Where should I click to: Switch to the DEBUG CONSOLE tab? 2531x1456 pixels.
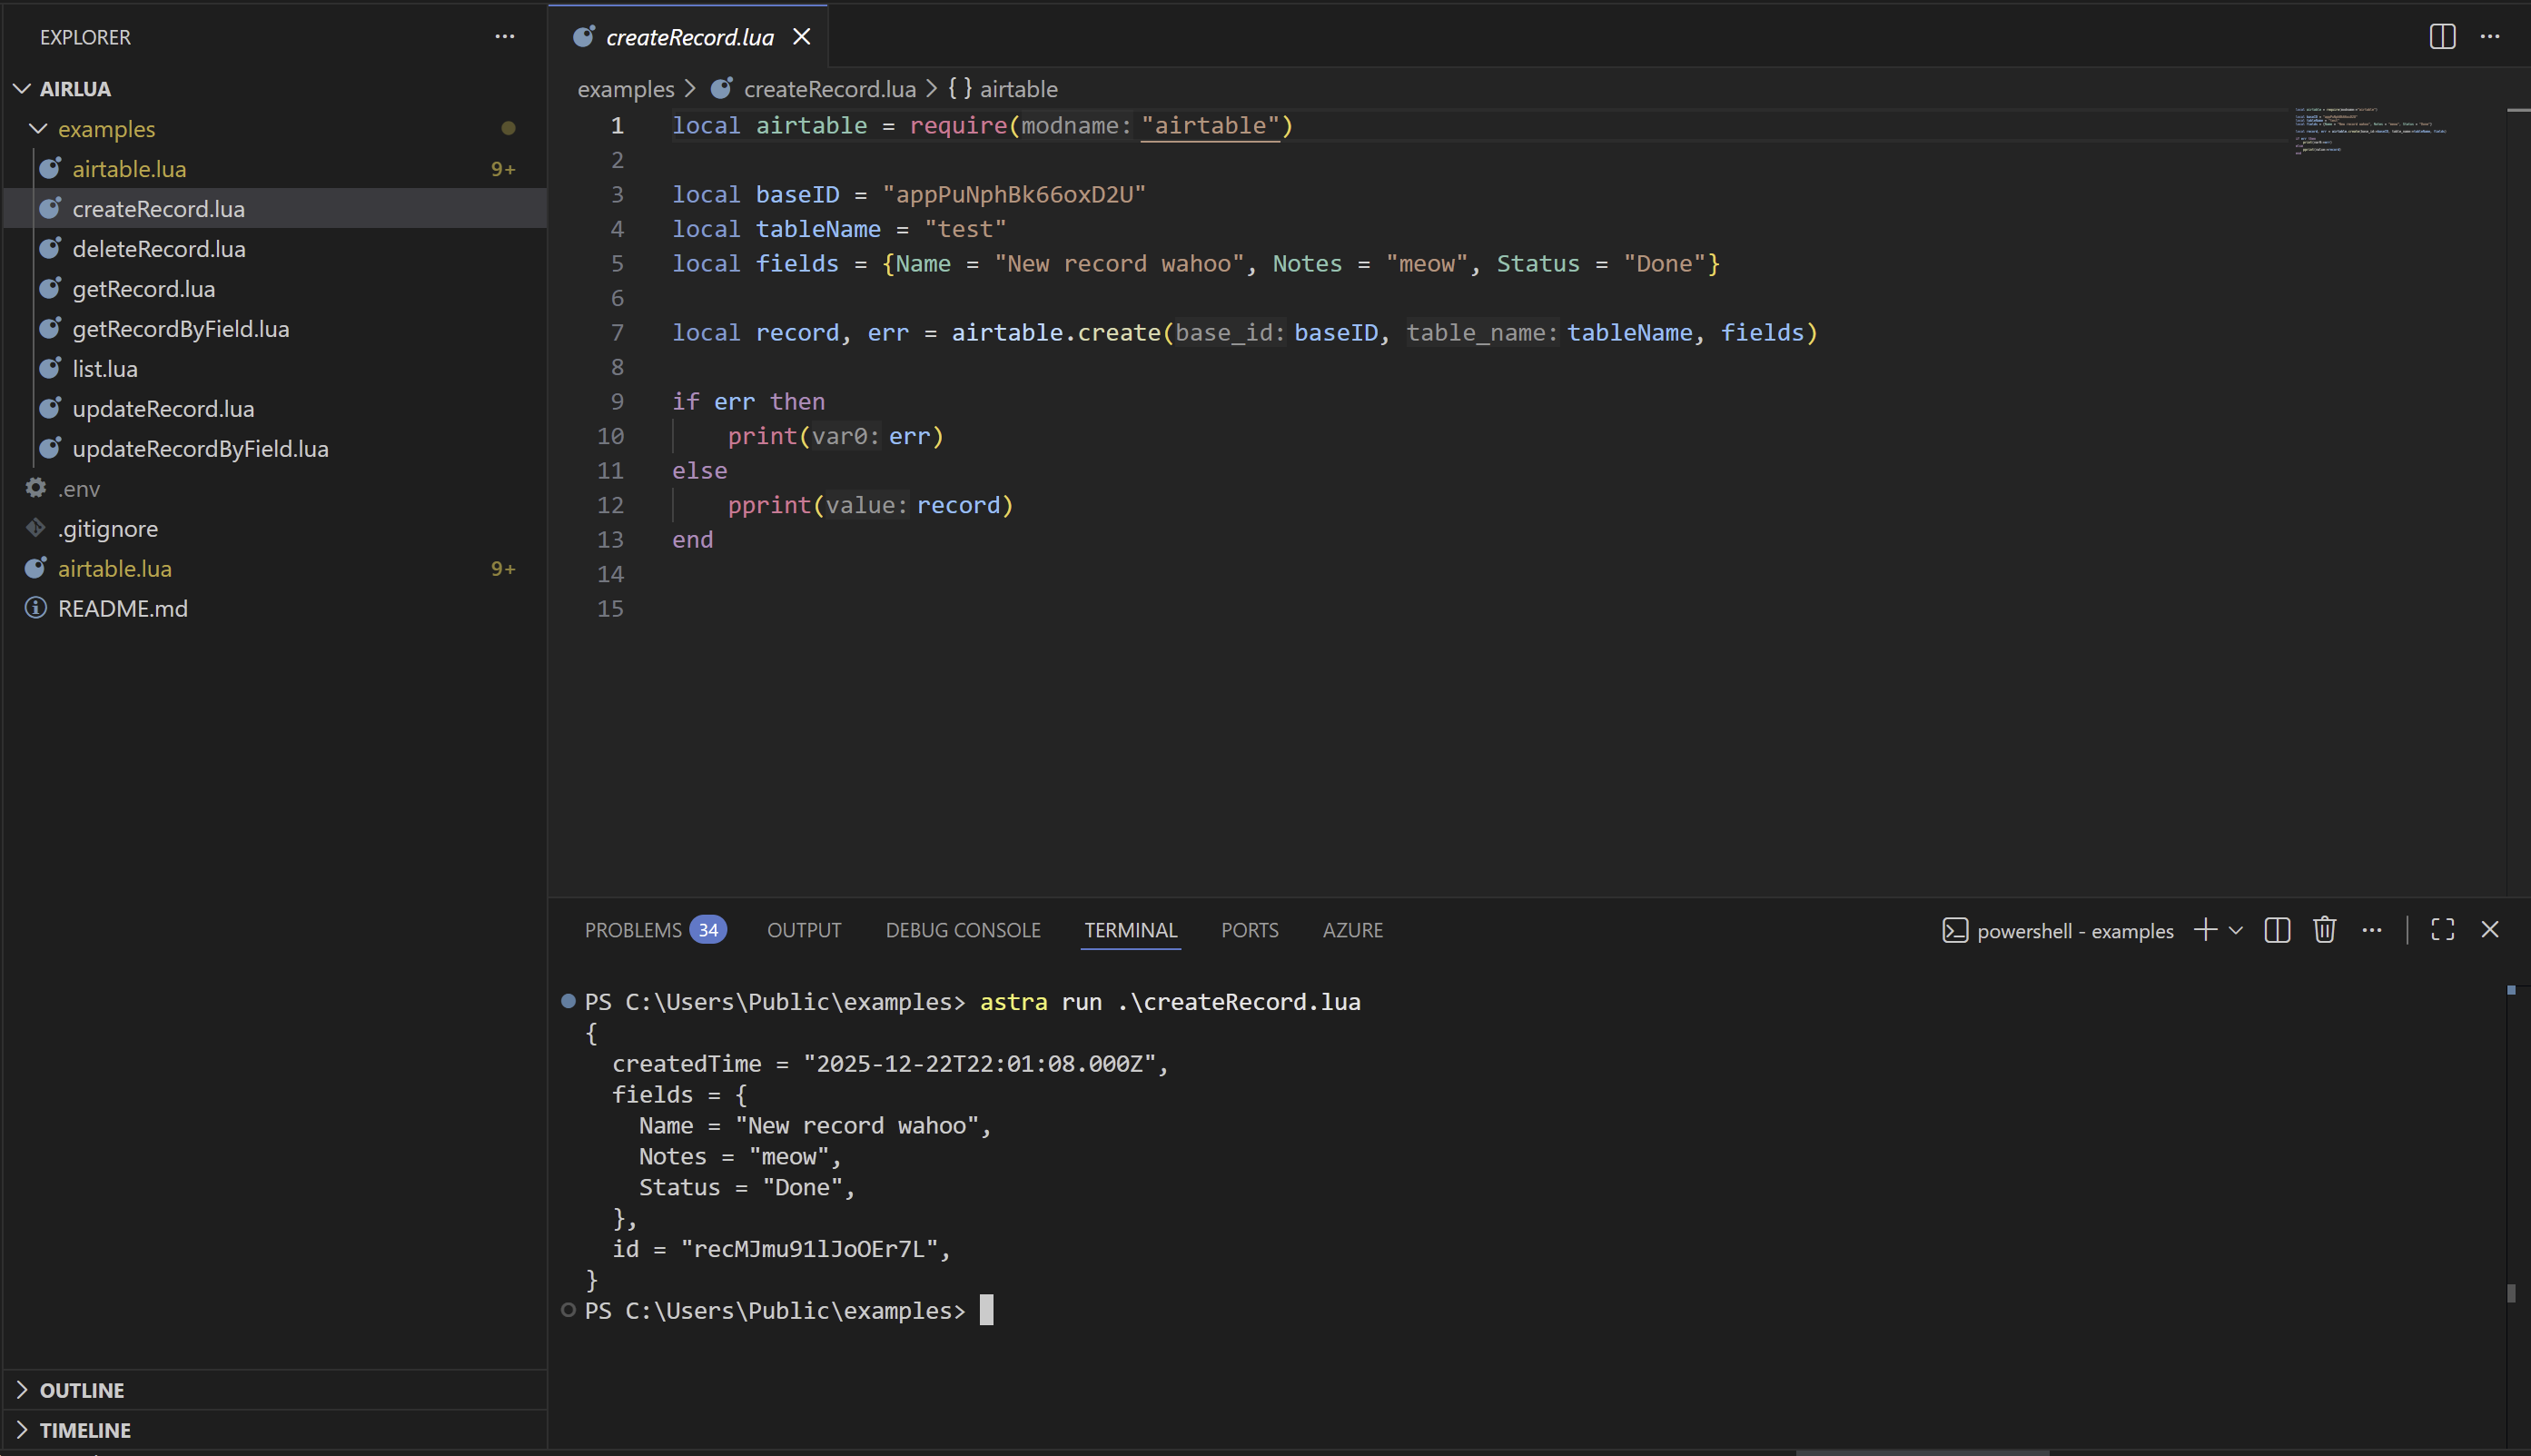click(963, 930)
